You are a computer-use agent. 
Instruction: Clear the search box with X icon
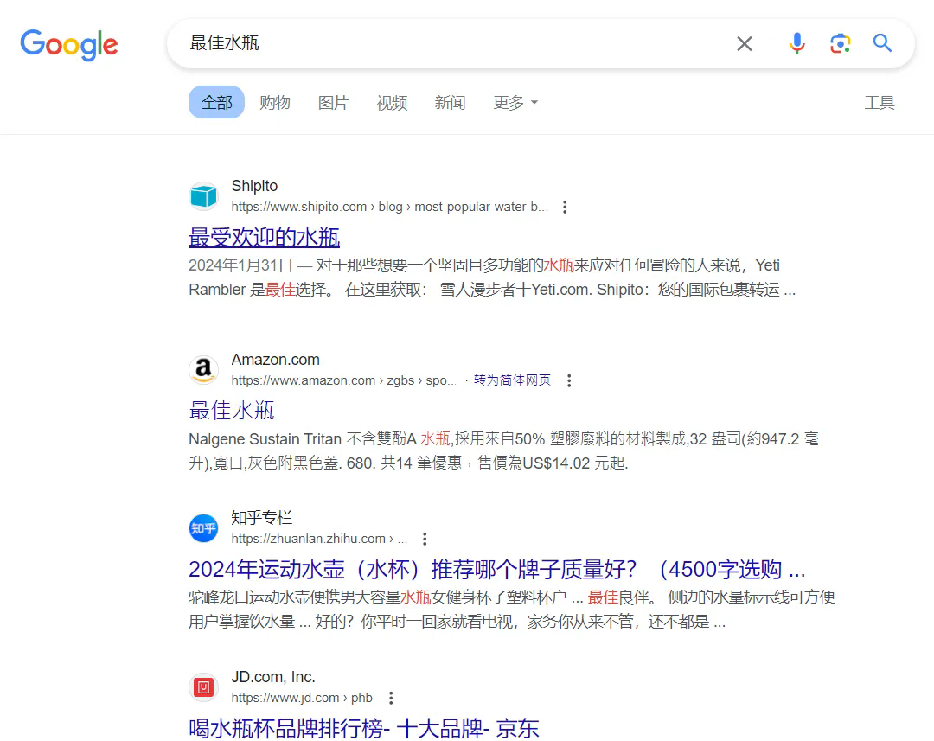pos(744,43)
